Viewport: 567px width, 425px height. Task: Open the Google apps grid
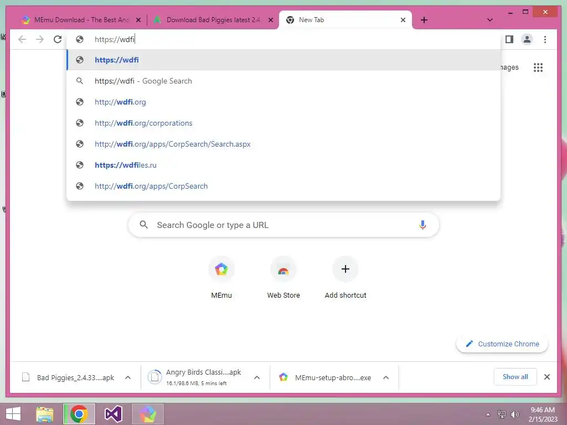point(538,67)
